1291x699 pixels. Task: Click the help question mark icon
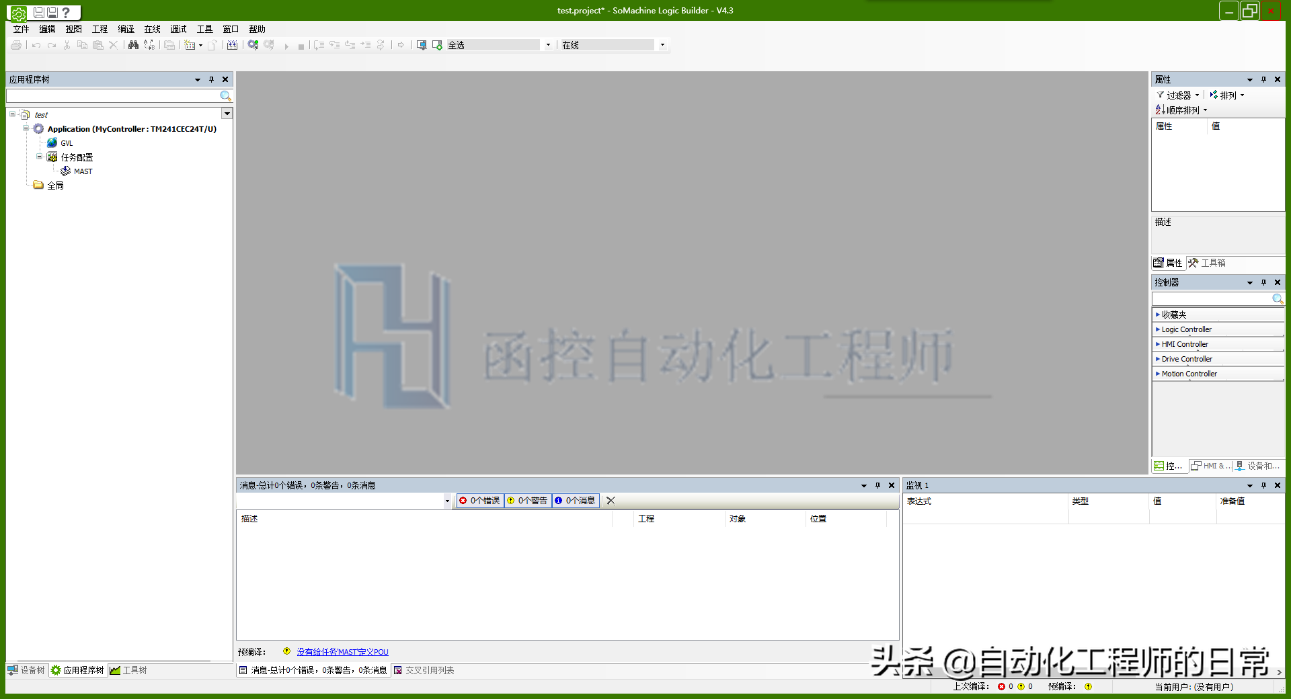(66, 12)
